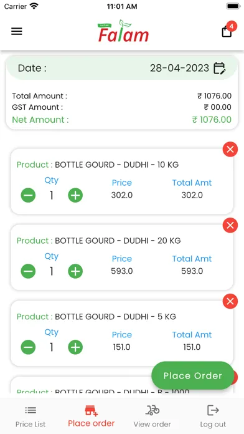Remove the Dudhi 20 KG product

pyautogui.click(x=230, y=225)
